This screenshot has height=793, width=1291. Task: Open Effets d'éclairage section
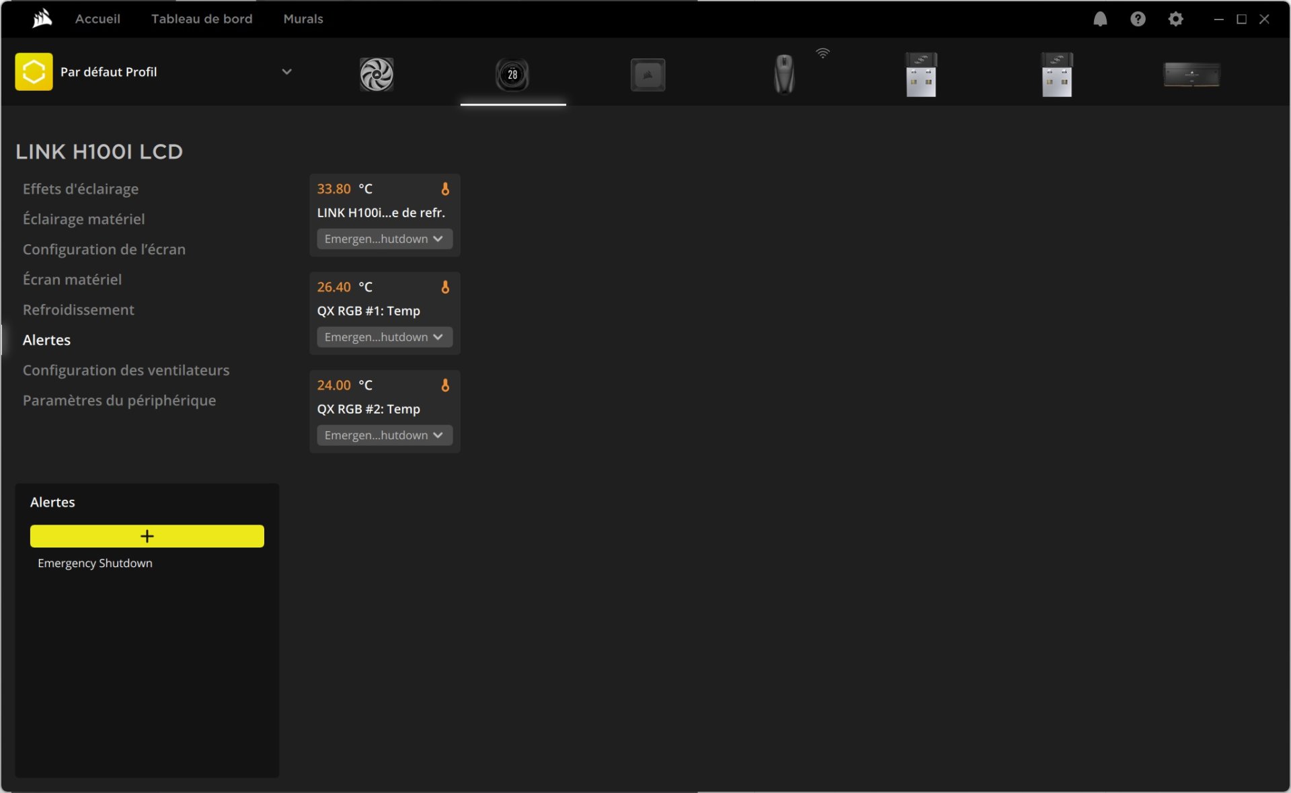tap(81, 189)
